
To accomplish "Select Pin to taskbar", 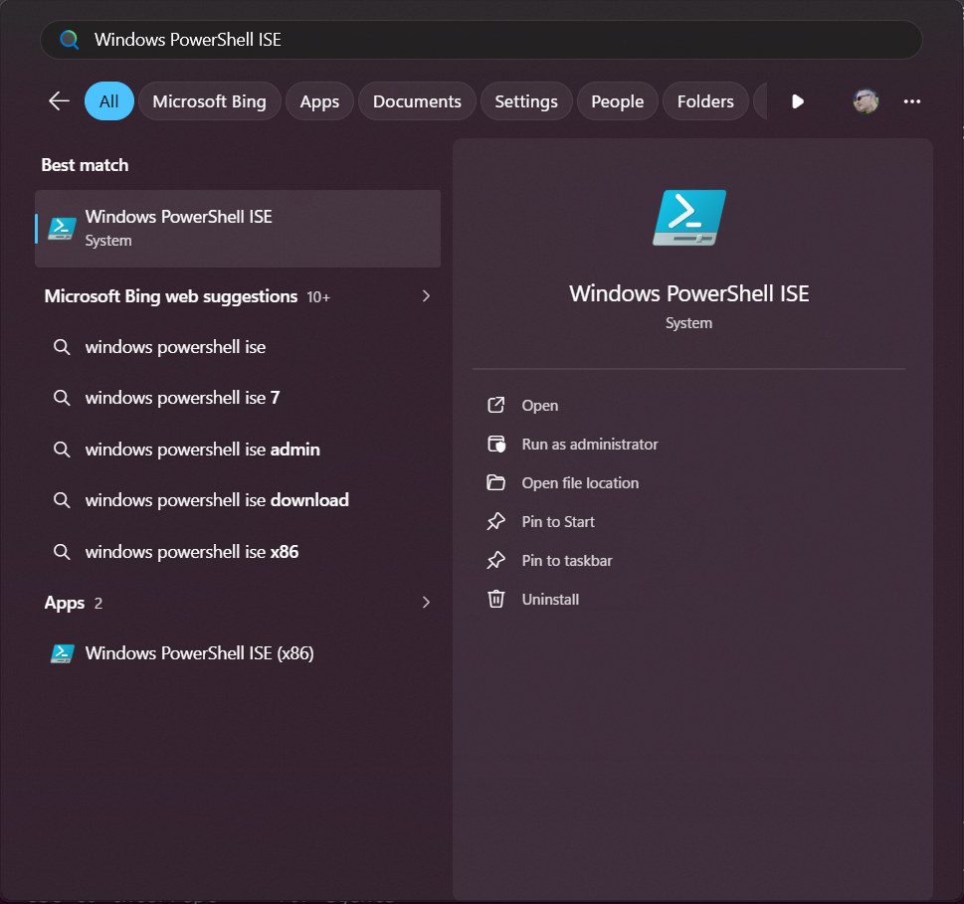I will click(x=567, y=561).
